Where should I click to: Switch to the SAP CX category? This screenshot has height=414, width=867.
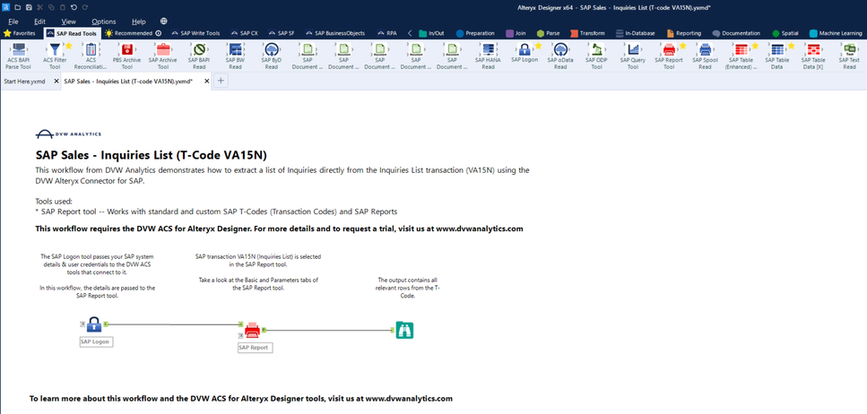point(245,33)
